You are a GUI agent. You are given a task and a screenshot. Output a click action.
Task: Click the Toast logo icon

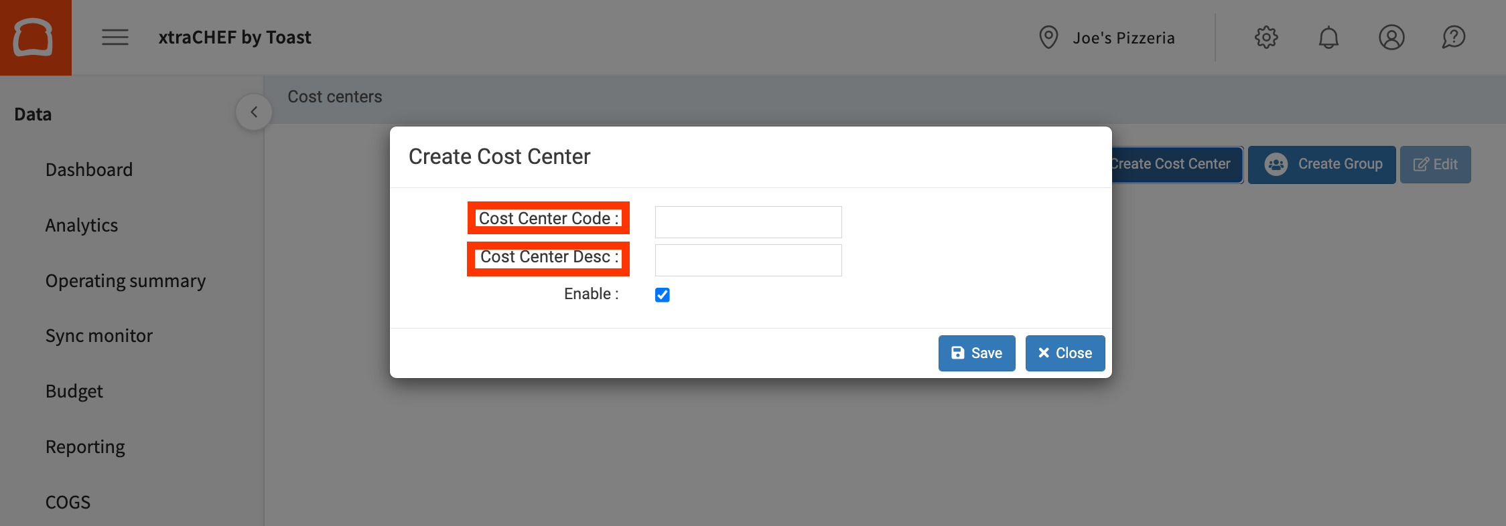(33, 37)
